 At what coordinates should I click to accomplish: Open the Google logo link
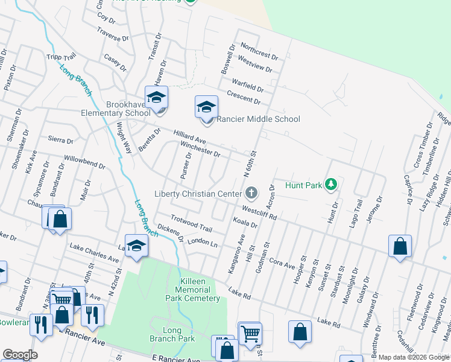20,355
